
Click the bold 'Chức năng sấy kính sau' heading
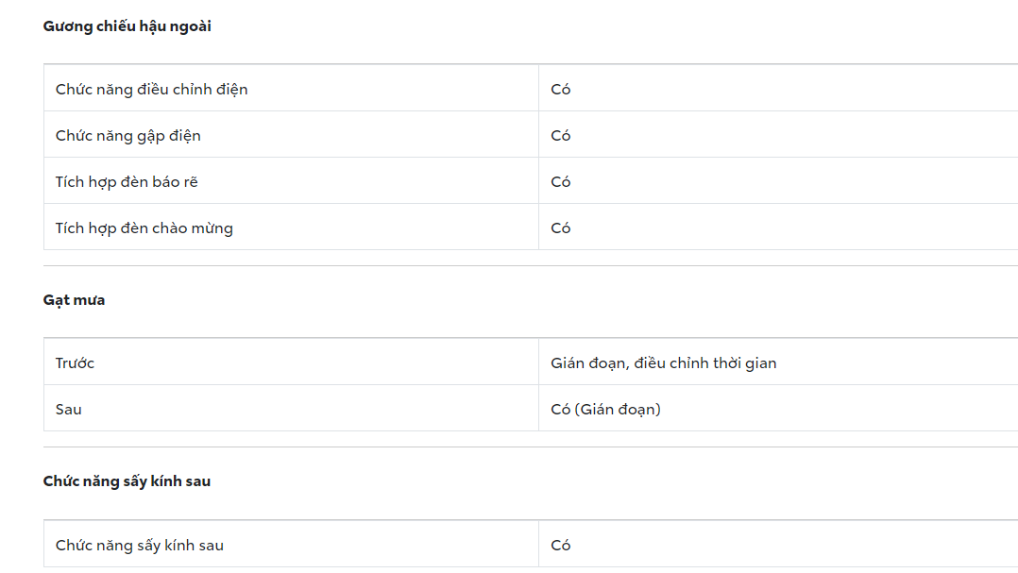[x=127, y=481]
